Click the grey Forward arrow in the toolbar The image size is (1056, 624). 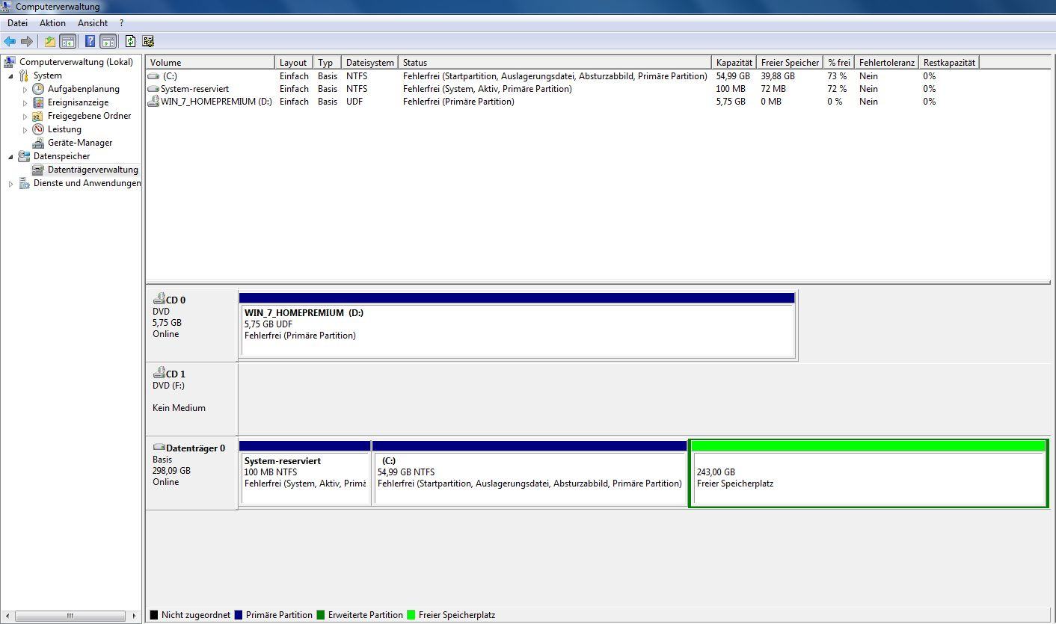pyautogui.click(x=27, y=41)
